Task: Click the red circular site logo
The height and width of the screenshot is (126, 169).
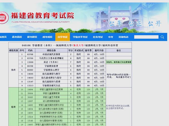Action: coord(4,18)
